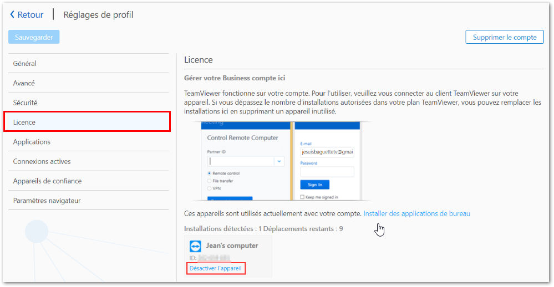This screenshot has width=554, height=287.
Task: Click the TeamViewer icon beside Jean's computer
Action: pyautogui.click(x=195, y=246)
